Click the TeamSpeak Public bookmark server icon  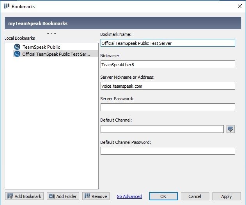(x=17, y=47)
